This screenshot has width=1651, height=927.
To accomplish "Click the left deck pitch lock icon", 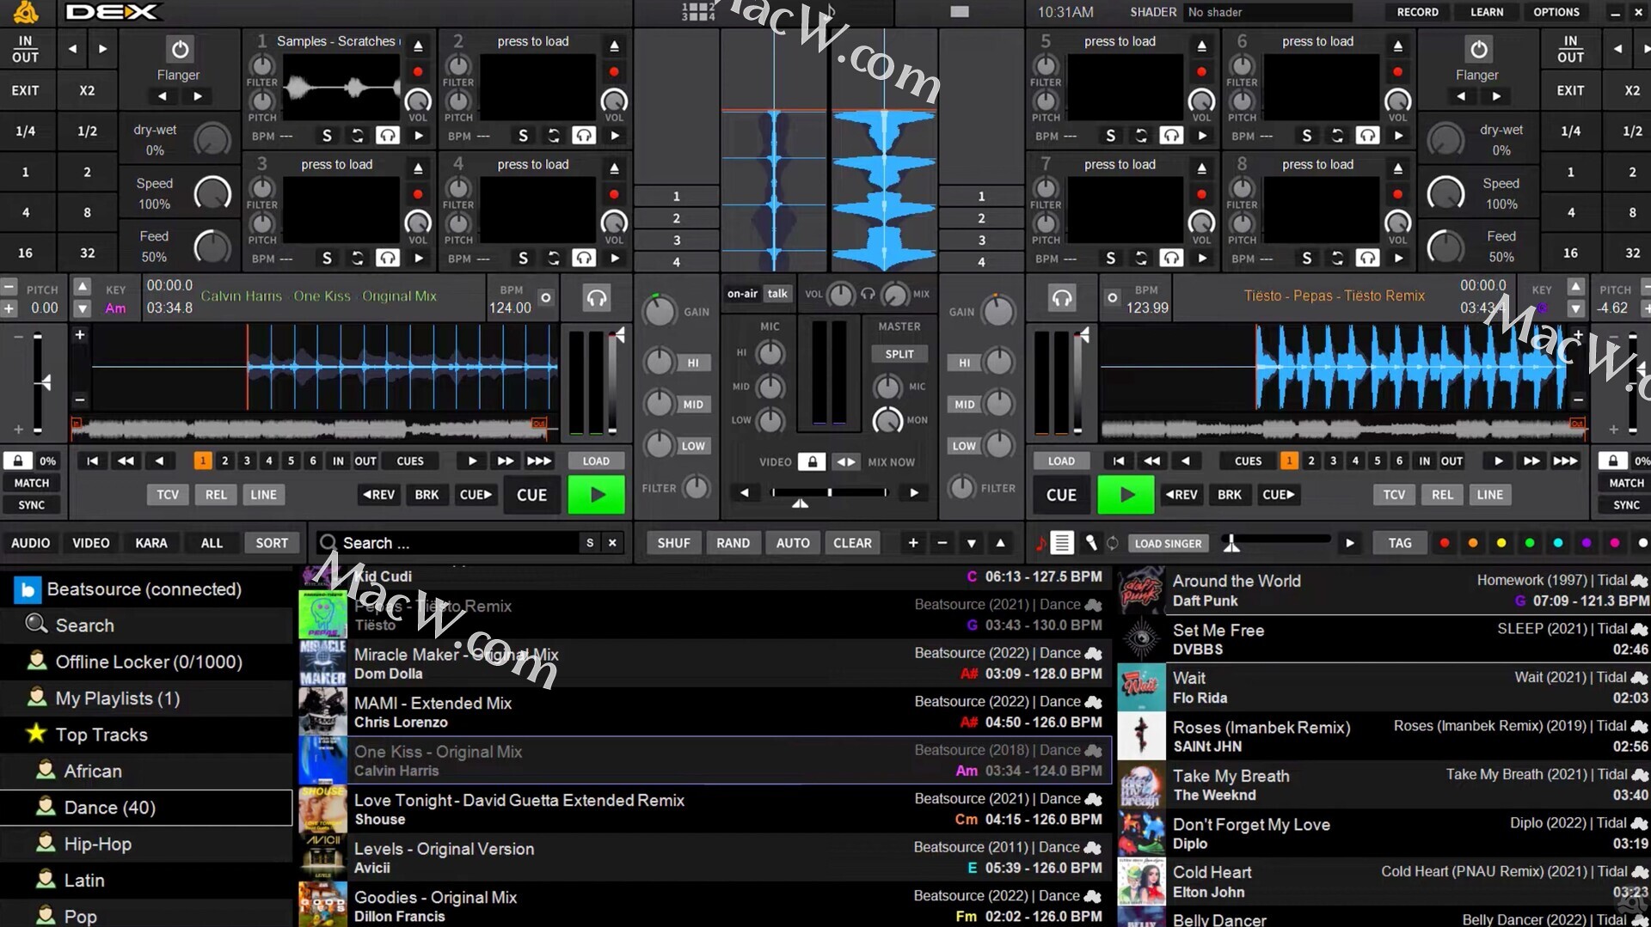I will coord(17,460).
